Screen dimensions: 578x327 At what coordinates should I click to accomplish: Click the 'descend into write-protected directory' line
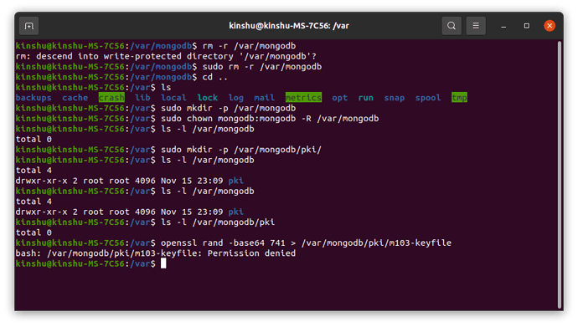pos(166,56)
